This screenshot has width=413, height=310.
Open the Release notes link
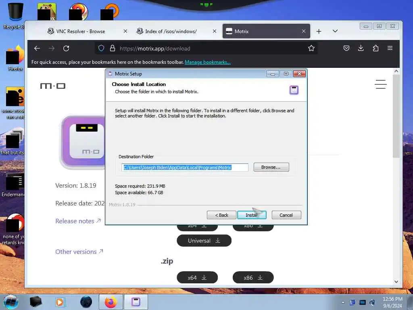click(x=78, y=221)
